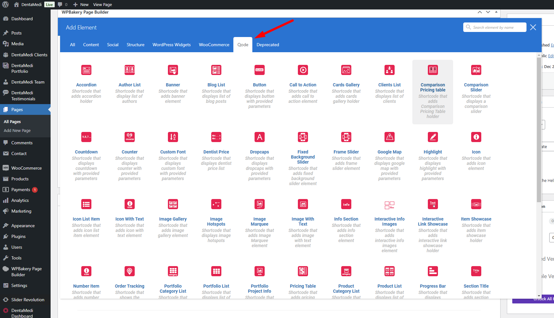Insert the Google Map element icon
The width and height of the screenshot is (554, 318).
click(390, 137)
